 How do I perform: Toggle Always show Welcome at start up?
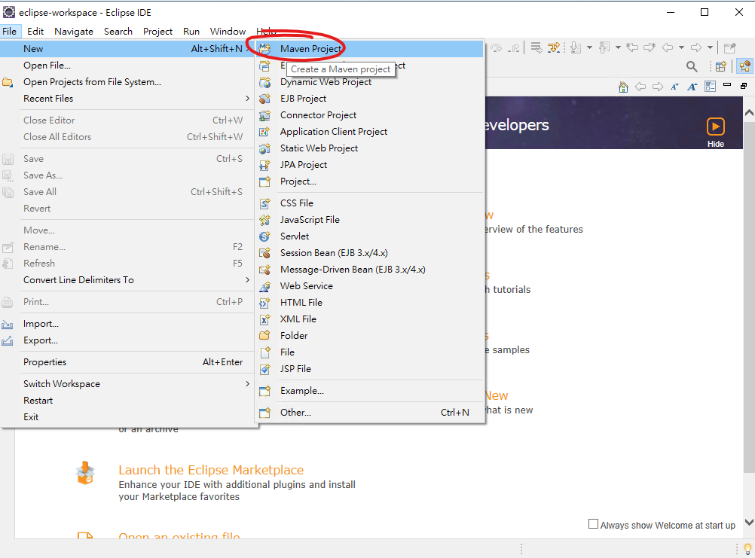(593, 524)
